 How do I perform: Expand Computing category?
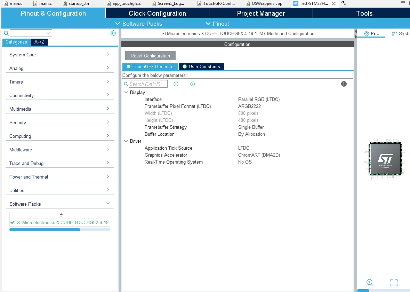click(59, 136)
